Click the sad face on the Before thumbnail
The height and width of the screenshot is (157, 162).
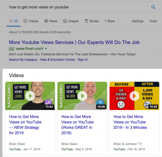point(121,105)
